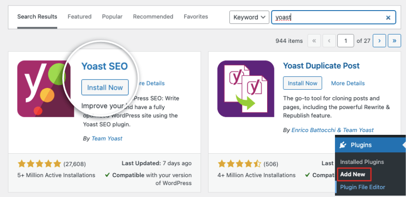Screen dimensions: 406x197
Task: Open the Popular tab
Action: (x=112, y=17)
